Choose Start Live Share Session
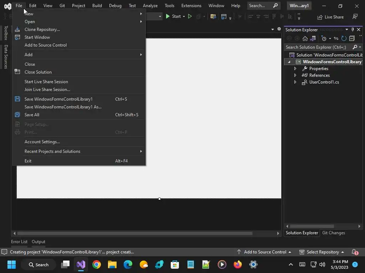This screenshot has height=273, width=365. pyautogui.click(x=79, y=82)
